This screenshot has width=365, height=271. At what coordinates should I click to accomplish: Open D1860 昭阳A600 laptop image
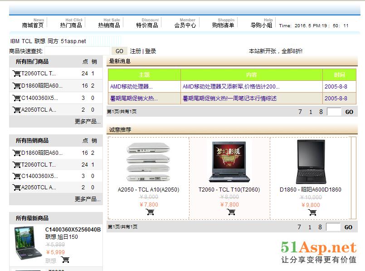[x=311, y=162]
